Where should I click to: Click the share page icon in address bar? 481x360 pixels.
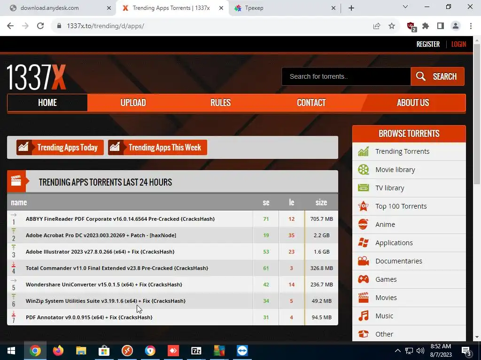(377, 26)
